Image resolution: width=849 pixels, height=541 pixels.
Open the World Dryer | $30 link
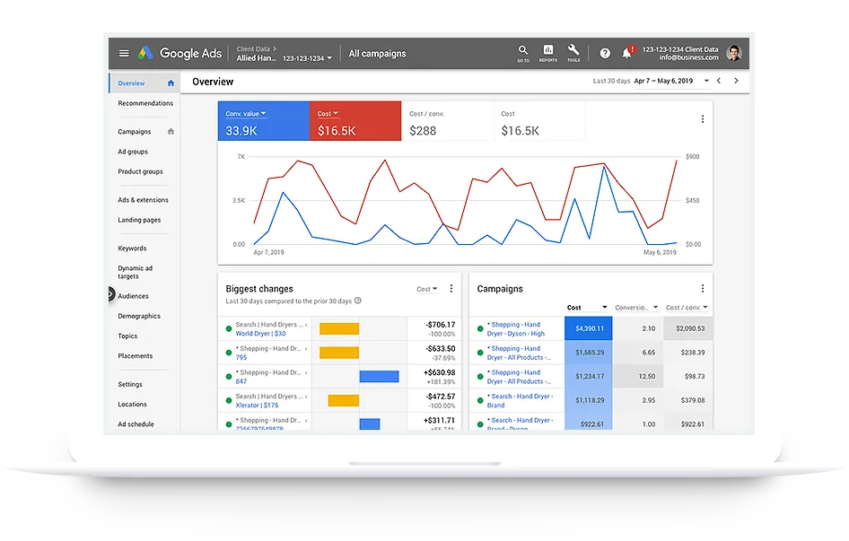click(x=260, y=334)
